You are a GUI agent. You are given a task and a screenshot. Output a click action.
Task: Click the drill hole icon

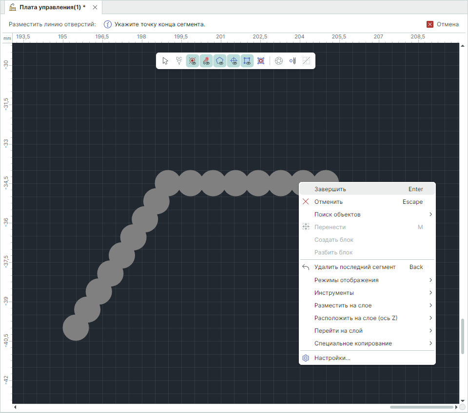tap(292, 61)
